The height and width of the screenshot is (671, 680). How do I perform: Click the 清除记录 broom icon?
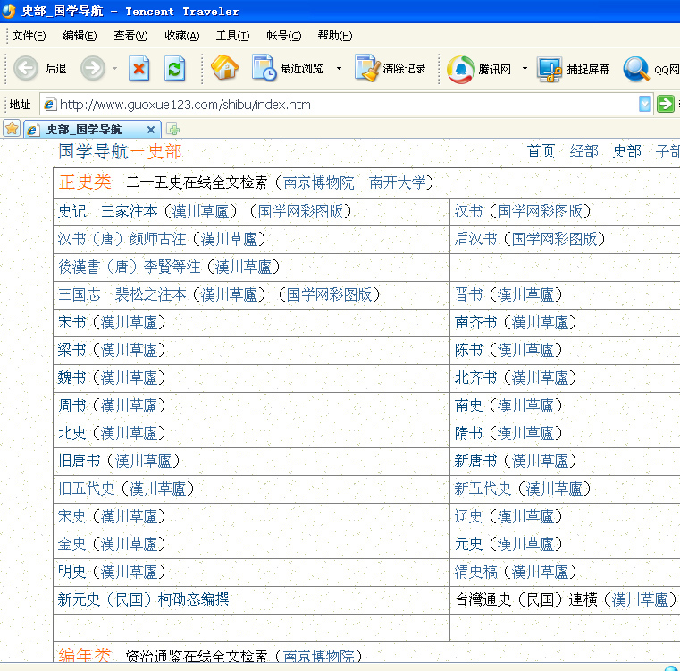coord(367,67)
